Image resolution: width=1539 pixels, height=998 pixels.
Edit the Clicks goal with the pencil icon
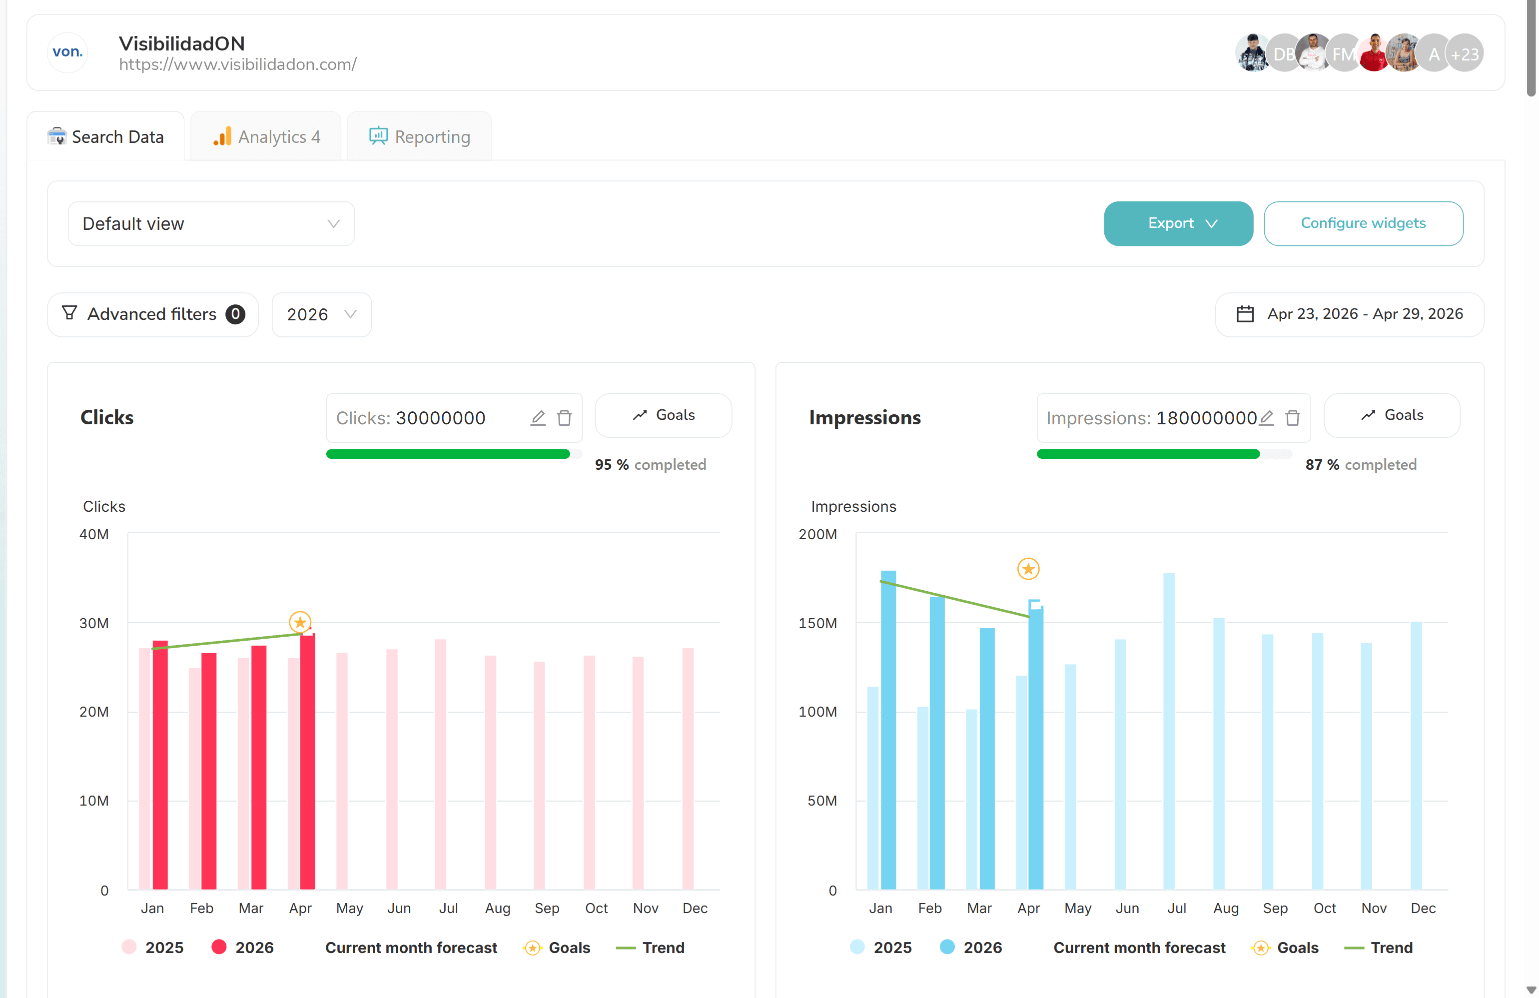538,418
